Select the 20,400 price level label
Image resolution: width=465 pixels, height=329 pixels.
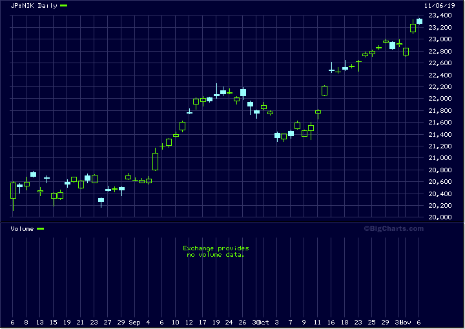tap(440, 194)
